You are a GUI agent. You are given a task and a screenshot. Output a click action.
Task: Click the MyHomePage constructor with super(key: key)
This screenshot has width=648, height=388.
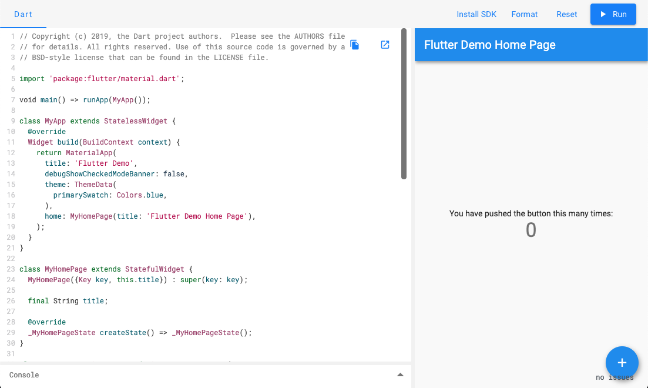tap(137, 280)
